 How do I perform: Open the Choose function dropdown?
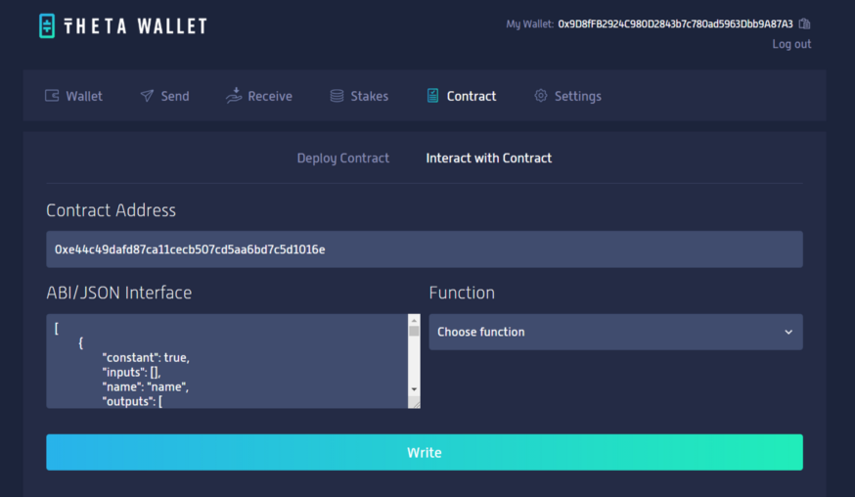point(615,332)
